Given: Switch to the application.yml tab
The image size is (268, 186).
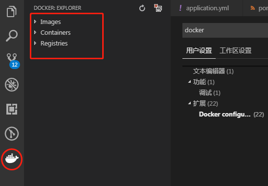Looking at the screenshot, I should click(x=207, y=8).
